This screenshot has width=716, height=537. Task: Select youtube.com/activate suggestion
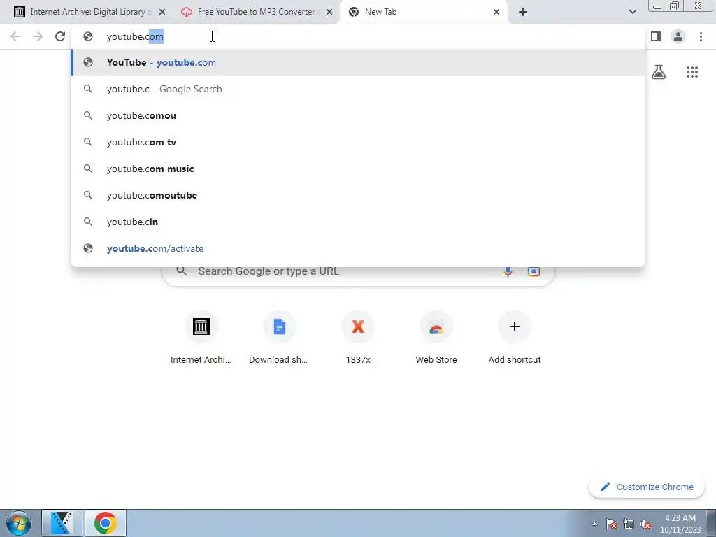point(358,248)
